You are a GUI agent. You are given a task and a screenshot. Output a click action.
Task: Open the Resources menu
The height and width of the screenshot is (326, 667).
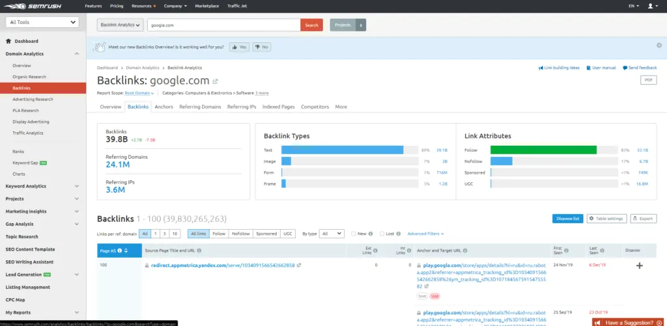click(143, 6)
